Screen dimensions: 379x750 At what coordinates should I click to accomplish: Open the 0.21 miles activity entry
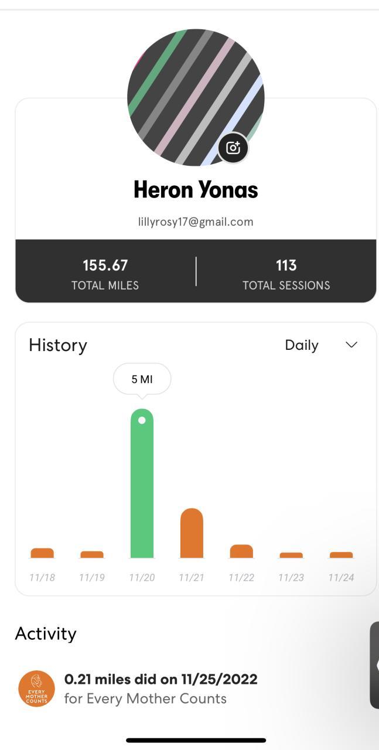[x=161, y=688]
